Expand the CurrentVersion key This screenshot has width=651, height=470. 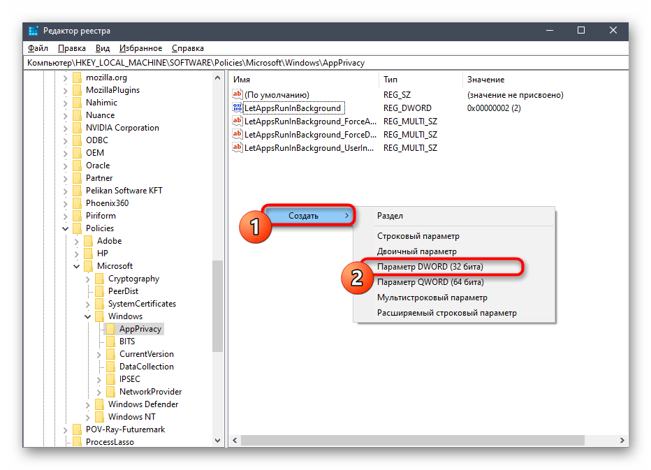[98, 354]
